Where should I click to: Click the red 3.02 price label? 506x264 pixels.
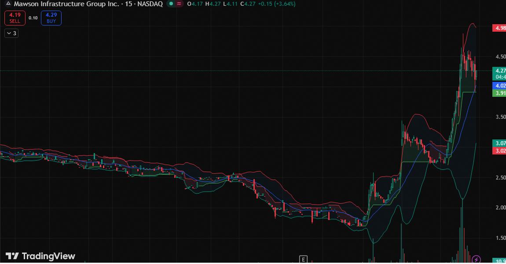point(499,151)
